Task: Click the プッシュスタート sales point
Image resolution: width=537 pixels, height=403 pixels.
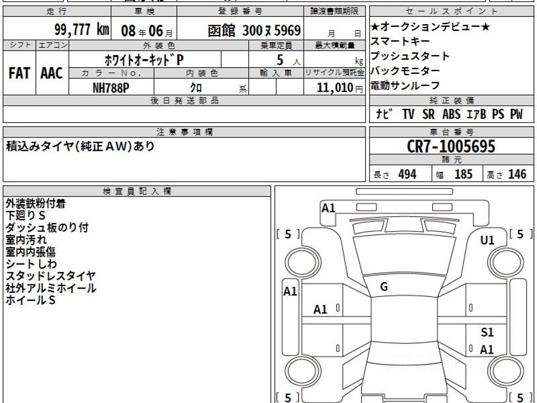Action: pyautogui.click(x=410, y=56)
